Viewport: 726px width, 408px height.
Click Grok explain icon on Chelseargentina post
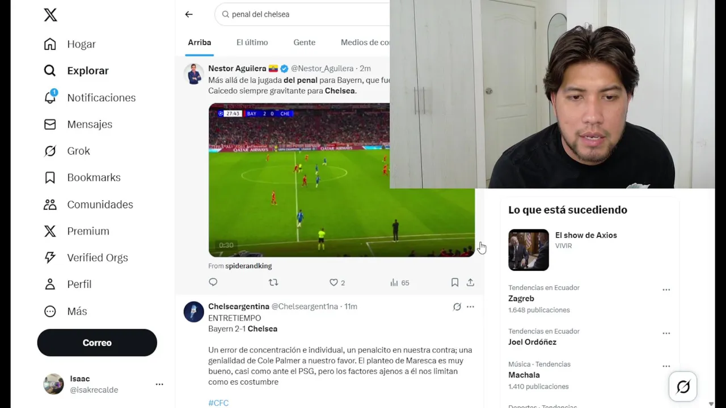[457, 307]
